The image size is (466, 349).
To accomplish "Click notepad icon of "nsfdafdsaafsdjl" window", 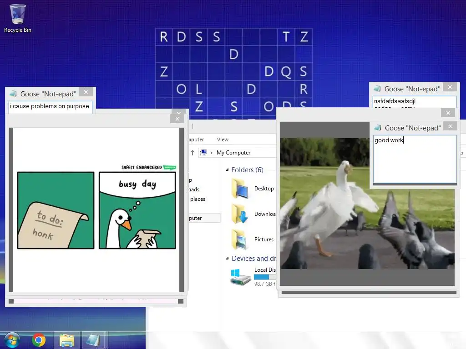I will (377, 89).
